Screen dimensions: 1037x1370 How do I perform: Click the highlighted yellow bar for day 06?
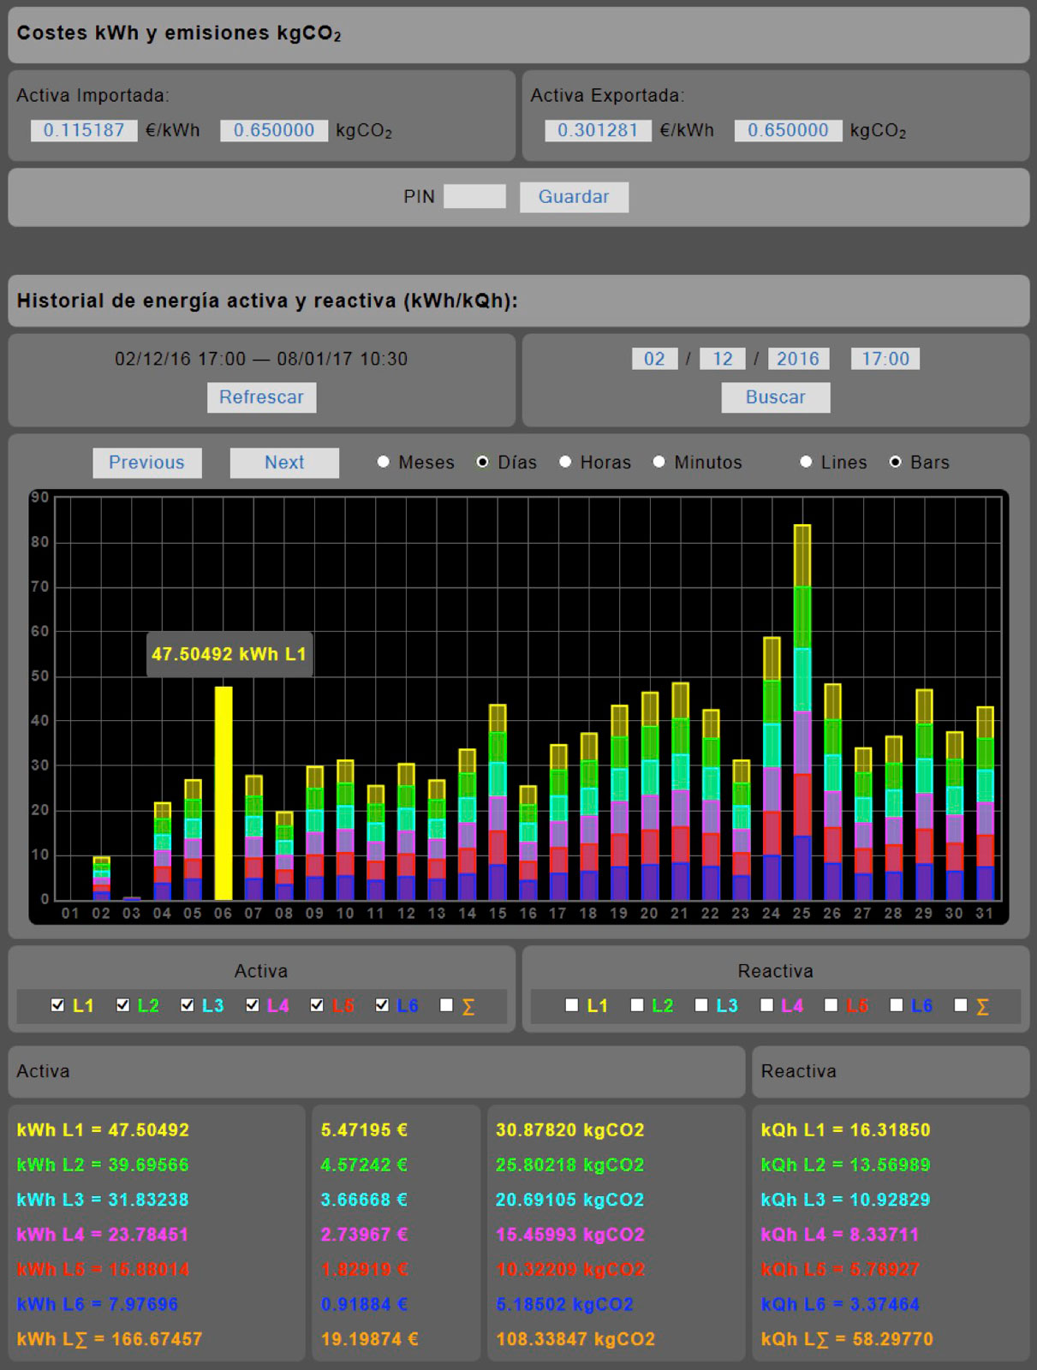(x=223, y=793)
